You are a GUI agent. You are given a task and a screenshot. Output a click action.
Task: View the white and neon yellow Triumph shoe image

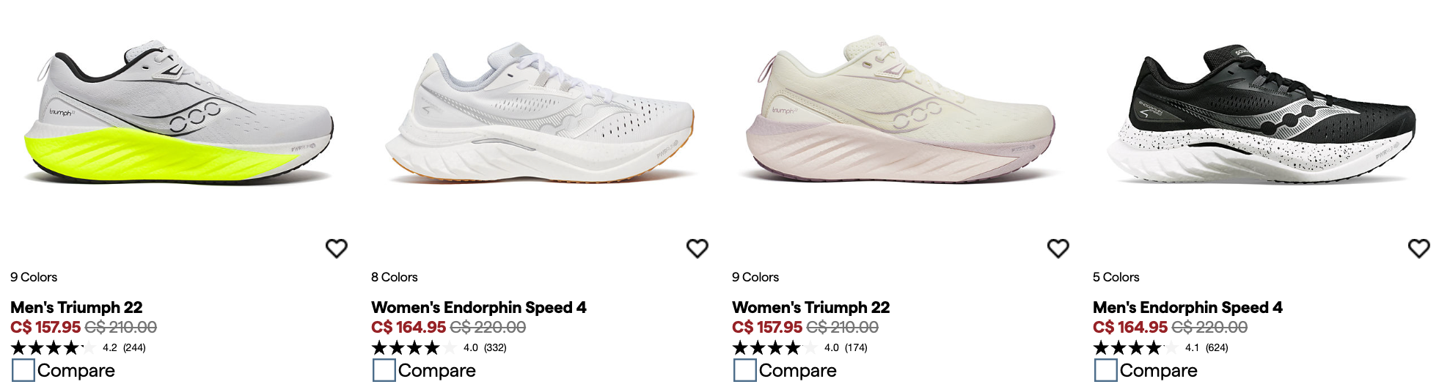pyautogui.click(x=179, y=112)
